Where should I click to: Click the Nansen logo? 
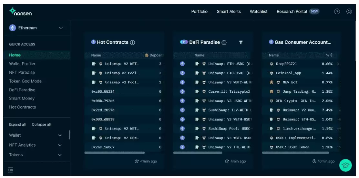coord(20,12)
